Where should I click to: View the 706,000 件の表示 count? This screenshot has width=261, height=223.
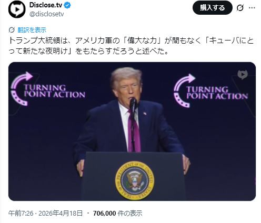[x=117, y=214]
